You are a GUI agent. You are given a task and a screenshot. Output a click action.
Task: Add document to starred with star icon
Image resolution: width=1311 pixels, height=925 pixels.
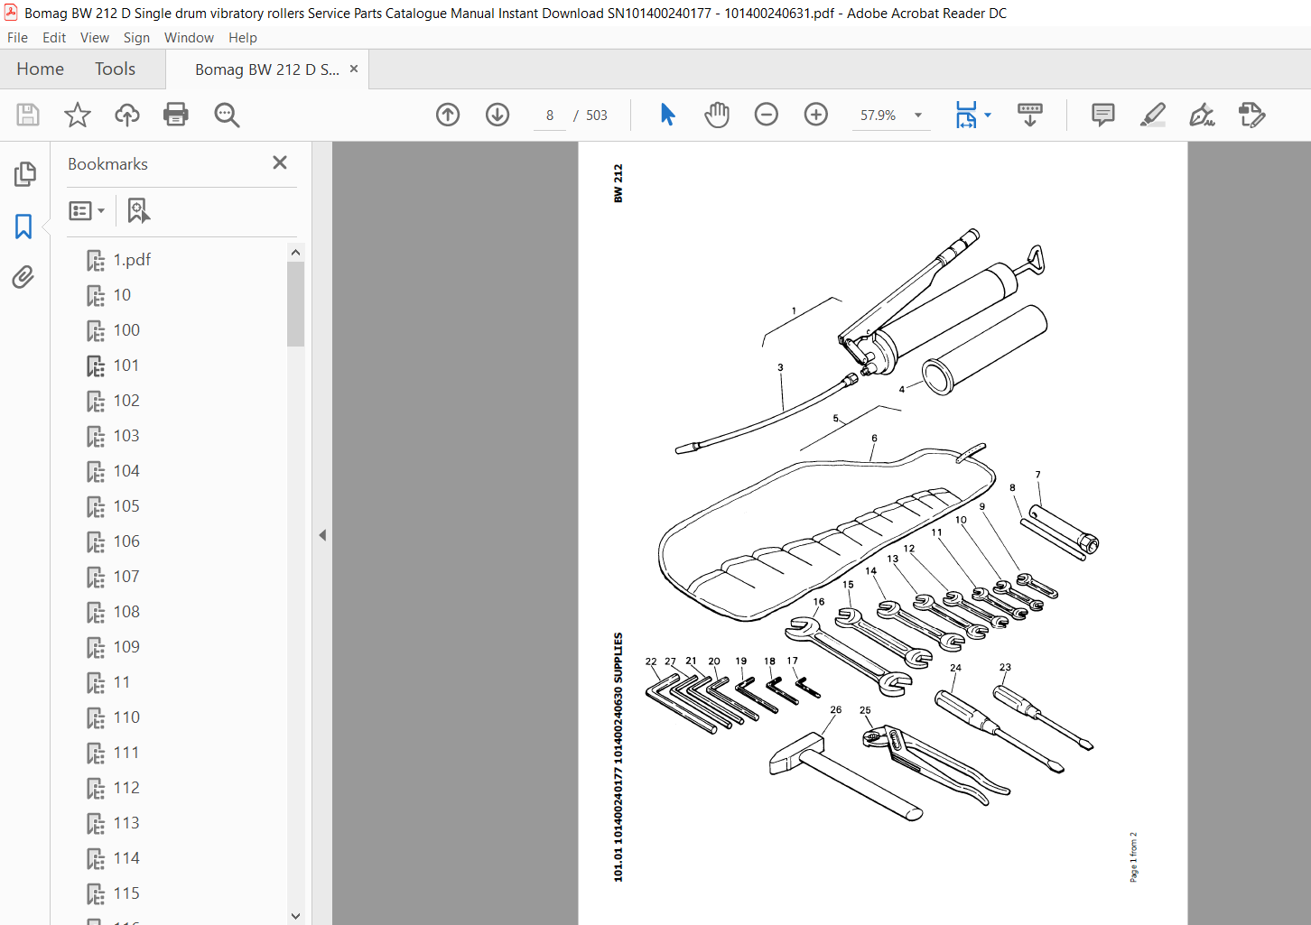pyautogui.click(x=78, y=115)
